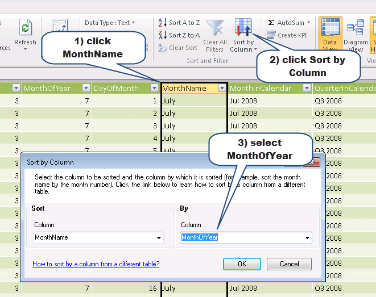Open the MonthInCalendar column filter dropdown

[307, 88]
